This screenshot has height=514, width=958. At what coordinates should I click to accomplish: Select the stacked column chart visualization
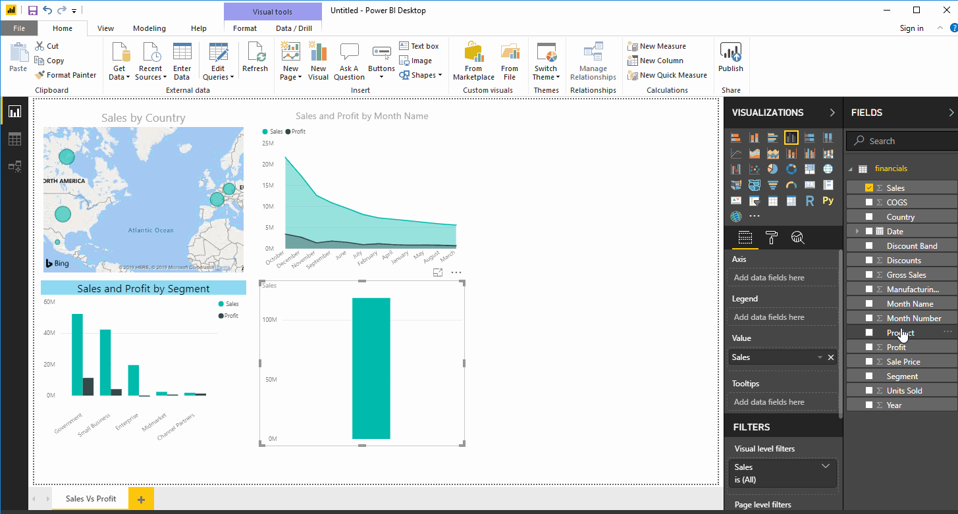755,138
